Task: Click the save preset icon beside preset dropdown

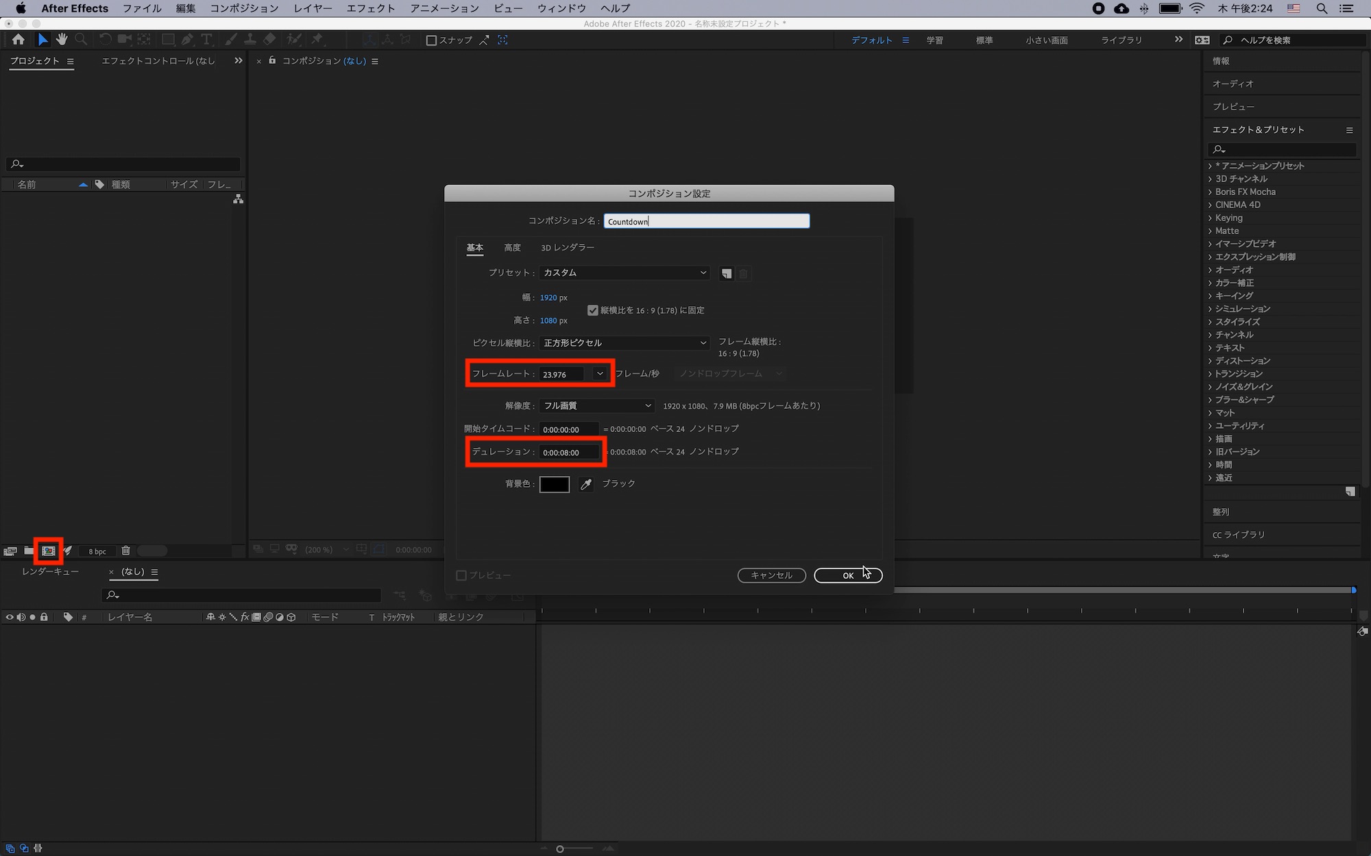Action: 726,273
